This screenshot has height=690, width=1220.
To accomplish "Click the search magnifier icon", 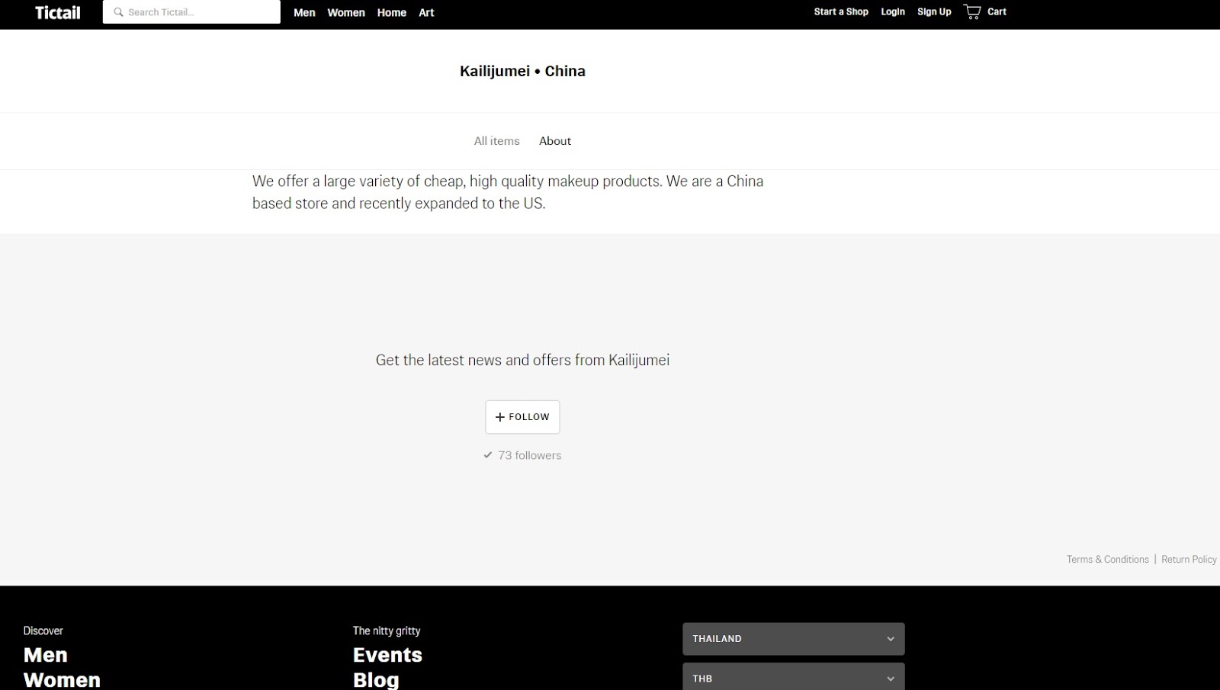I will pos(118,12).
